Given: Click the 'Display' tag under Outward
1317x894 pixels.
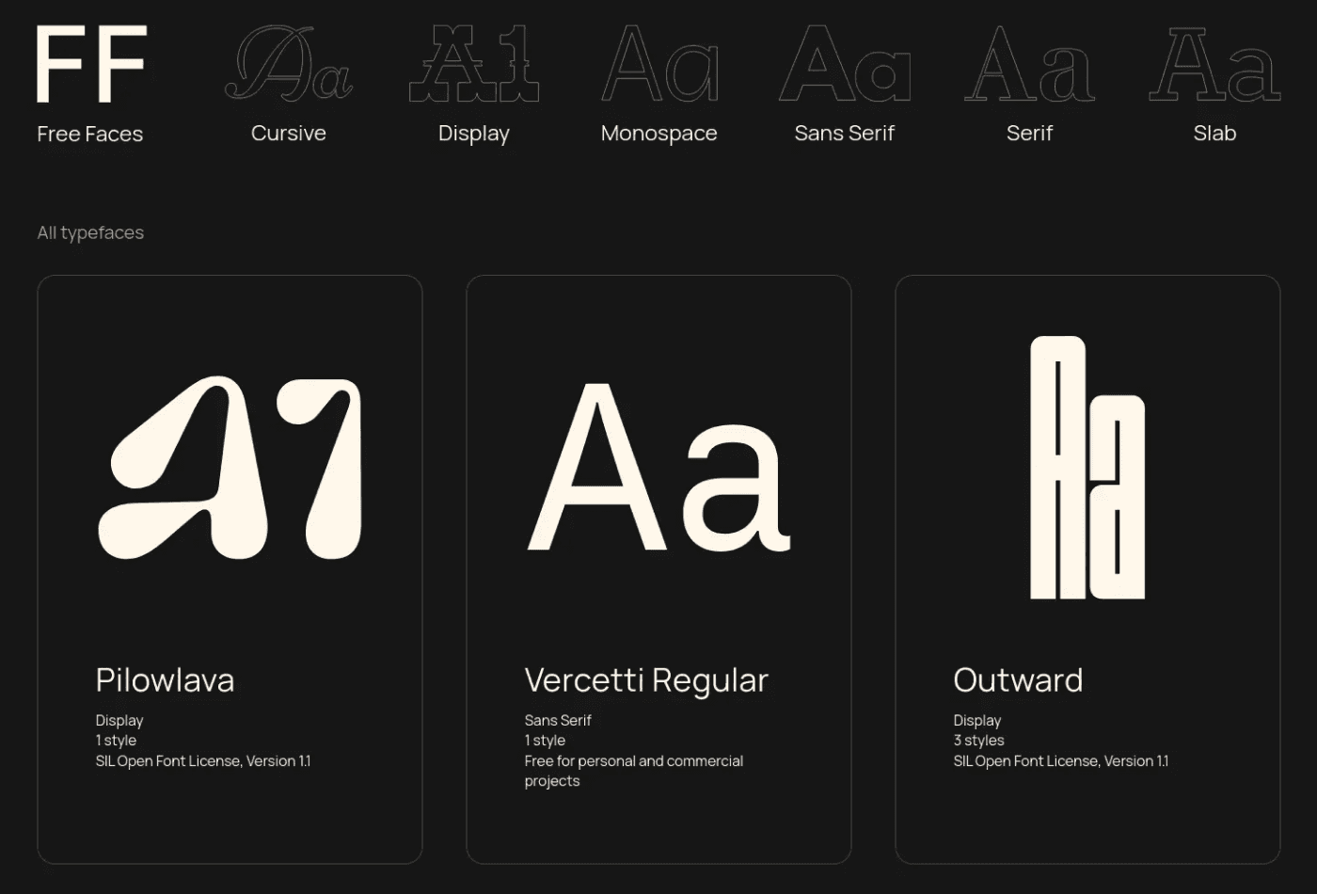Looking at the screenshot, I should click(x=977, y=720).
